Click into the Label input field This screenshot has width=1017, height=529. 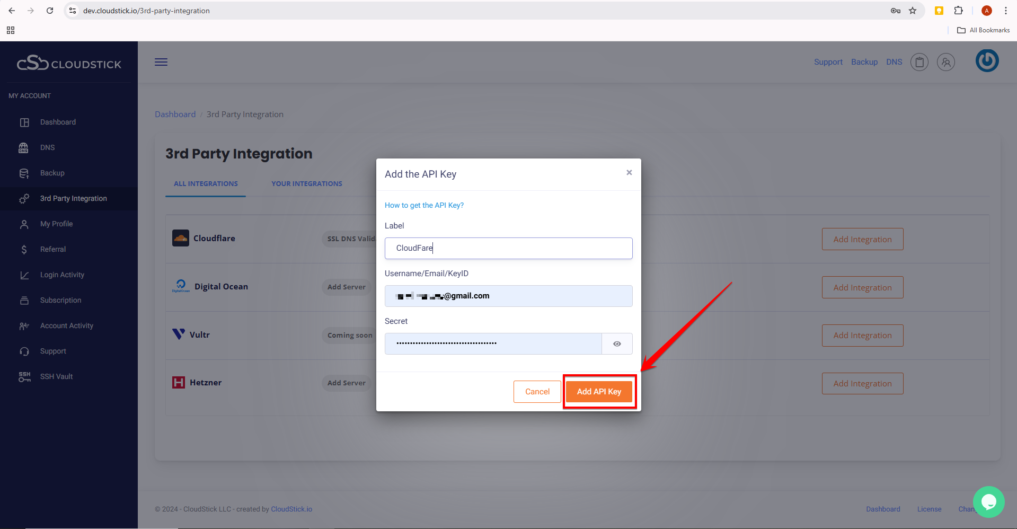pyautogui.click(x=508, y=248)
